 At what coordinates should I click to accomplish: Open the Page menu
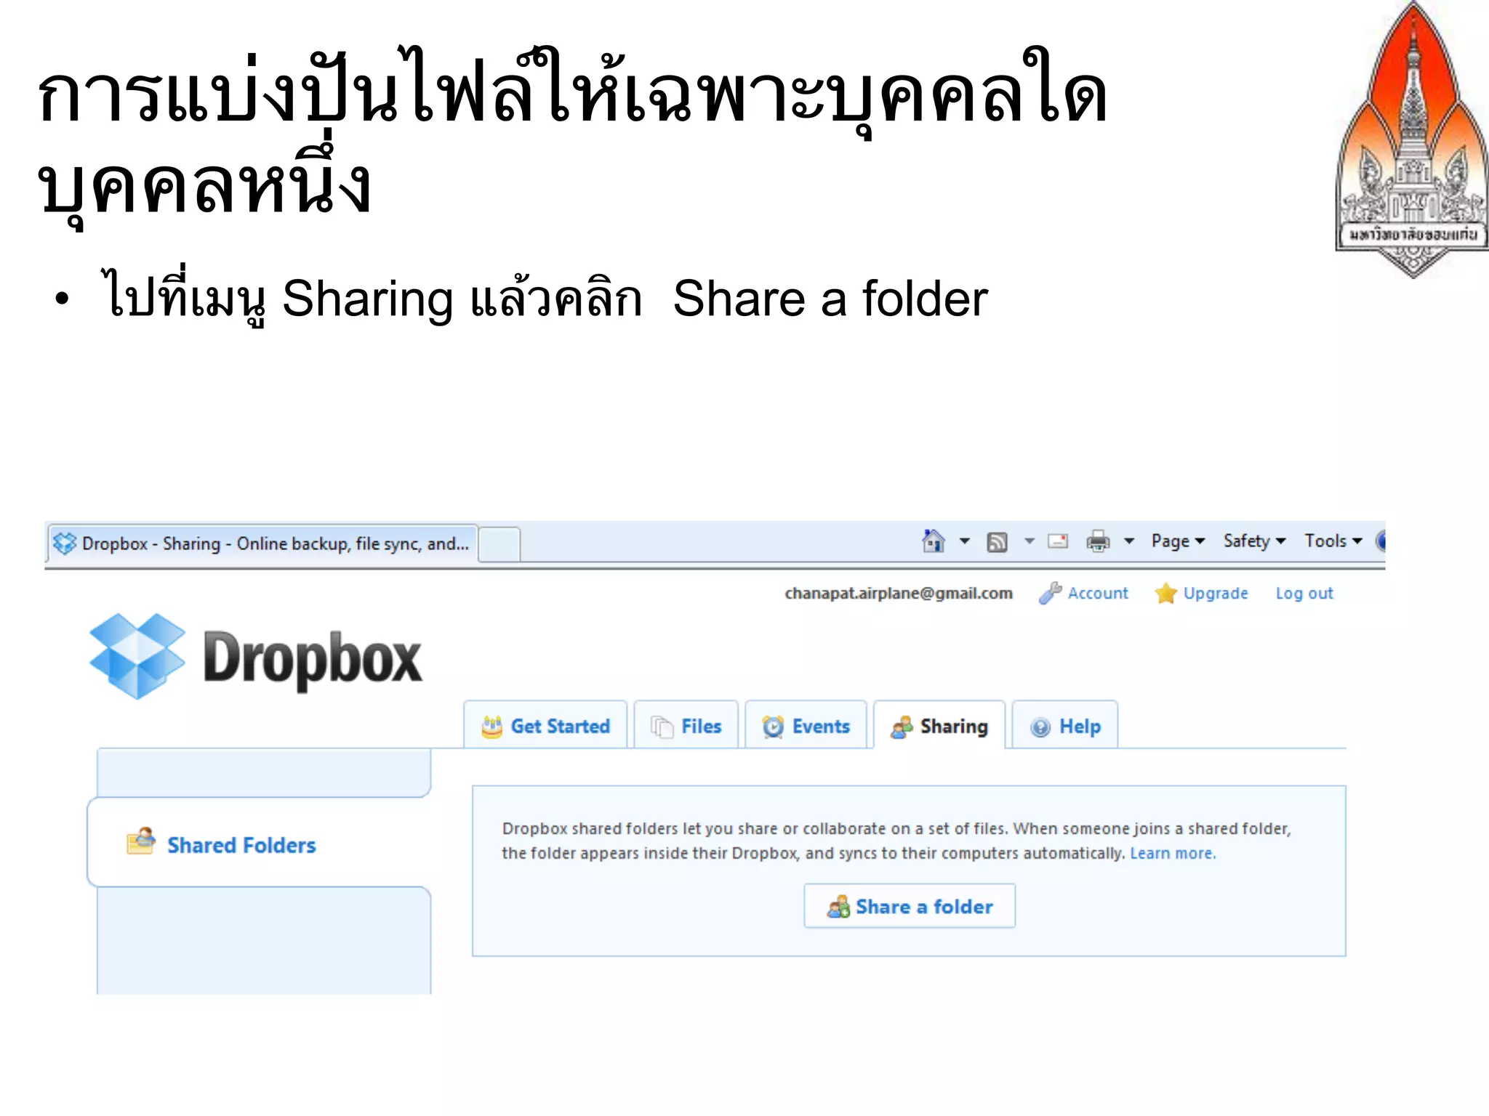pyautogui.click(x=1178, y=541)
